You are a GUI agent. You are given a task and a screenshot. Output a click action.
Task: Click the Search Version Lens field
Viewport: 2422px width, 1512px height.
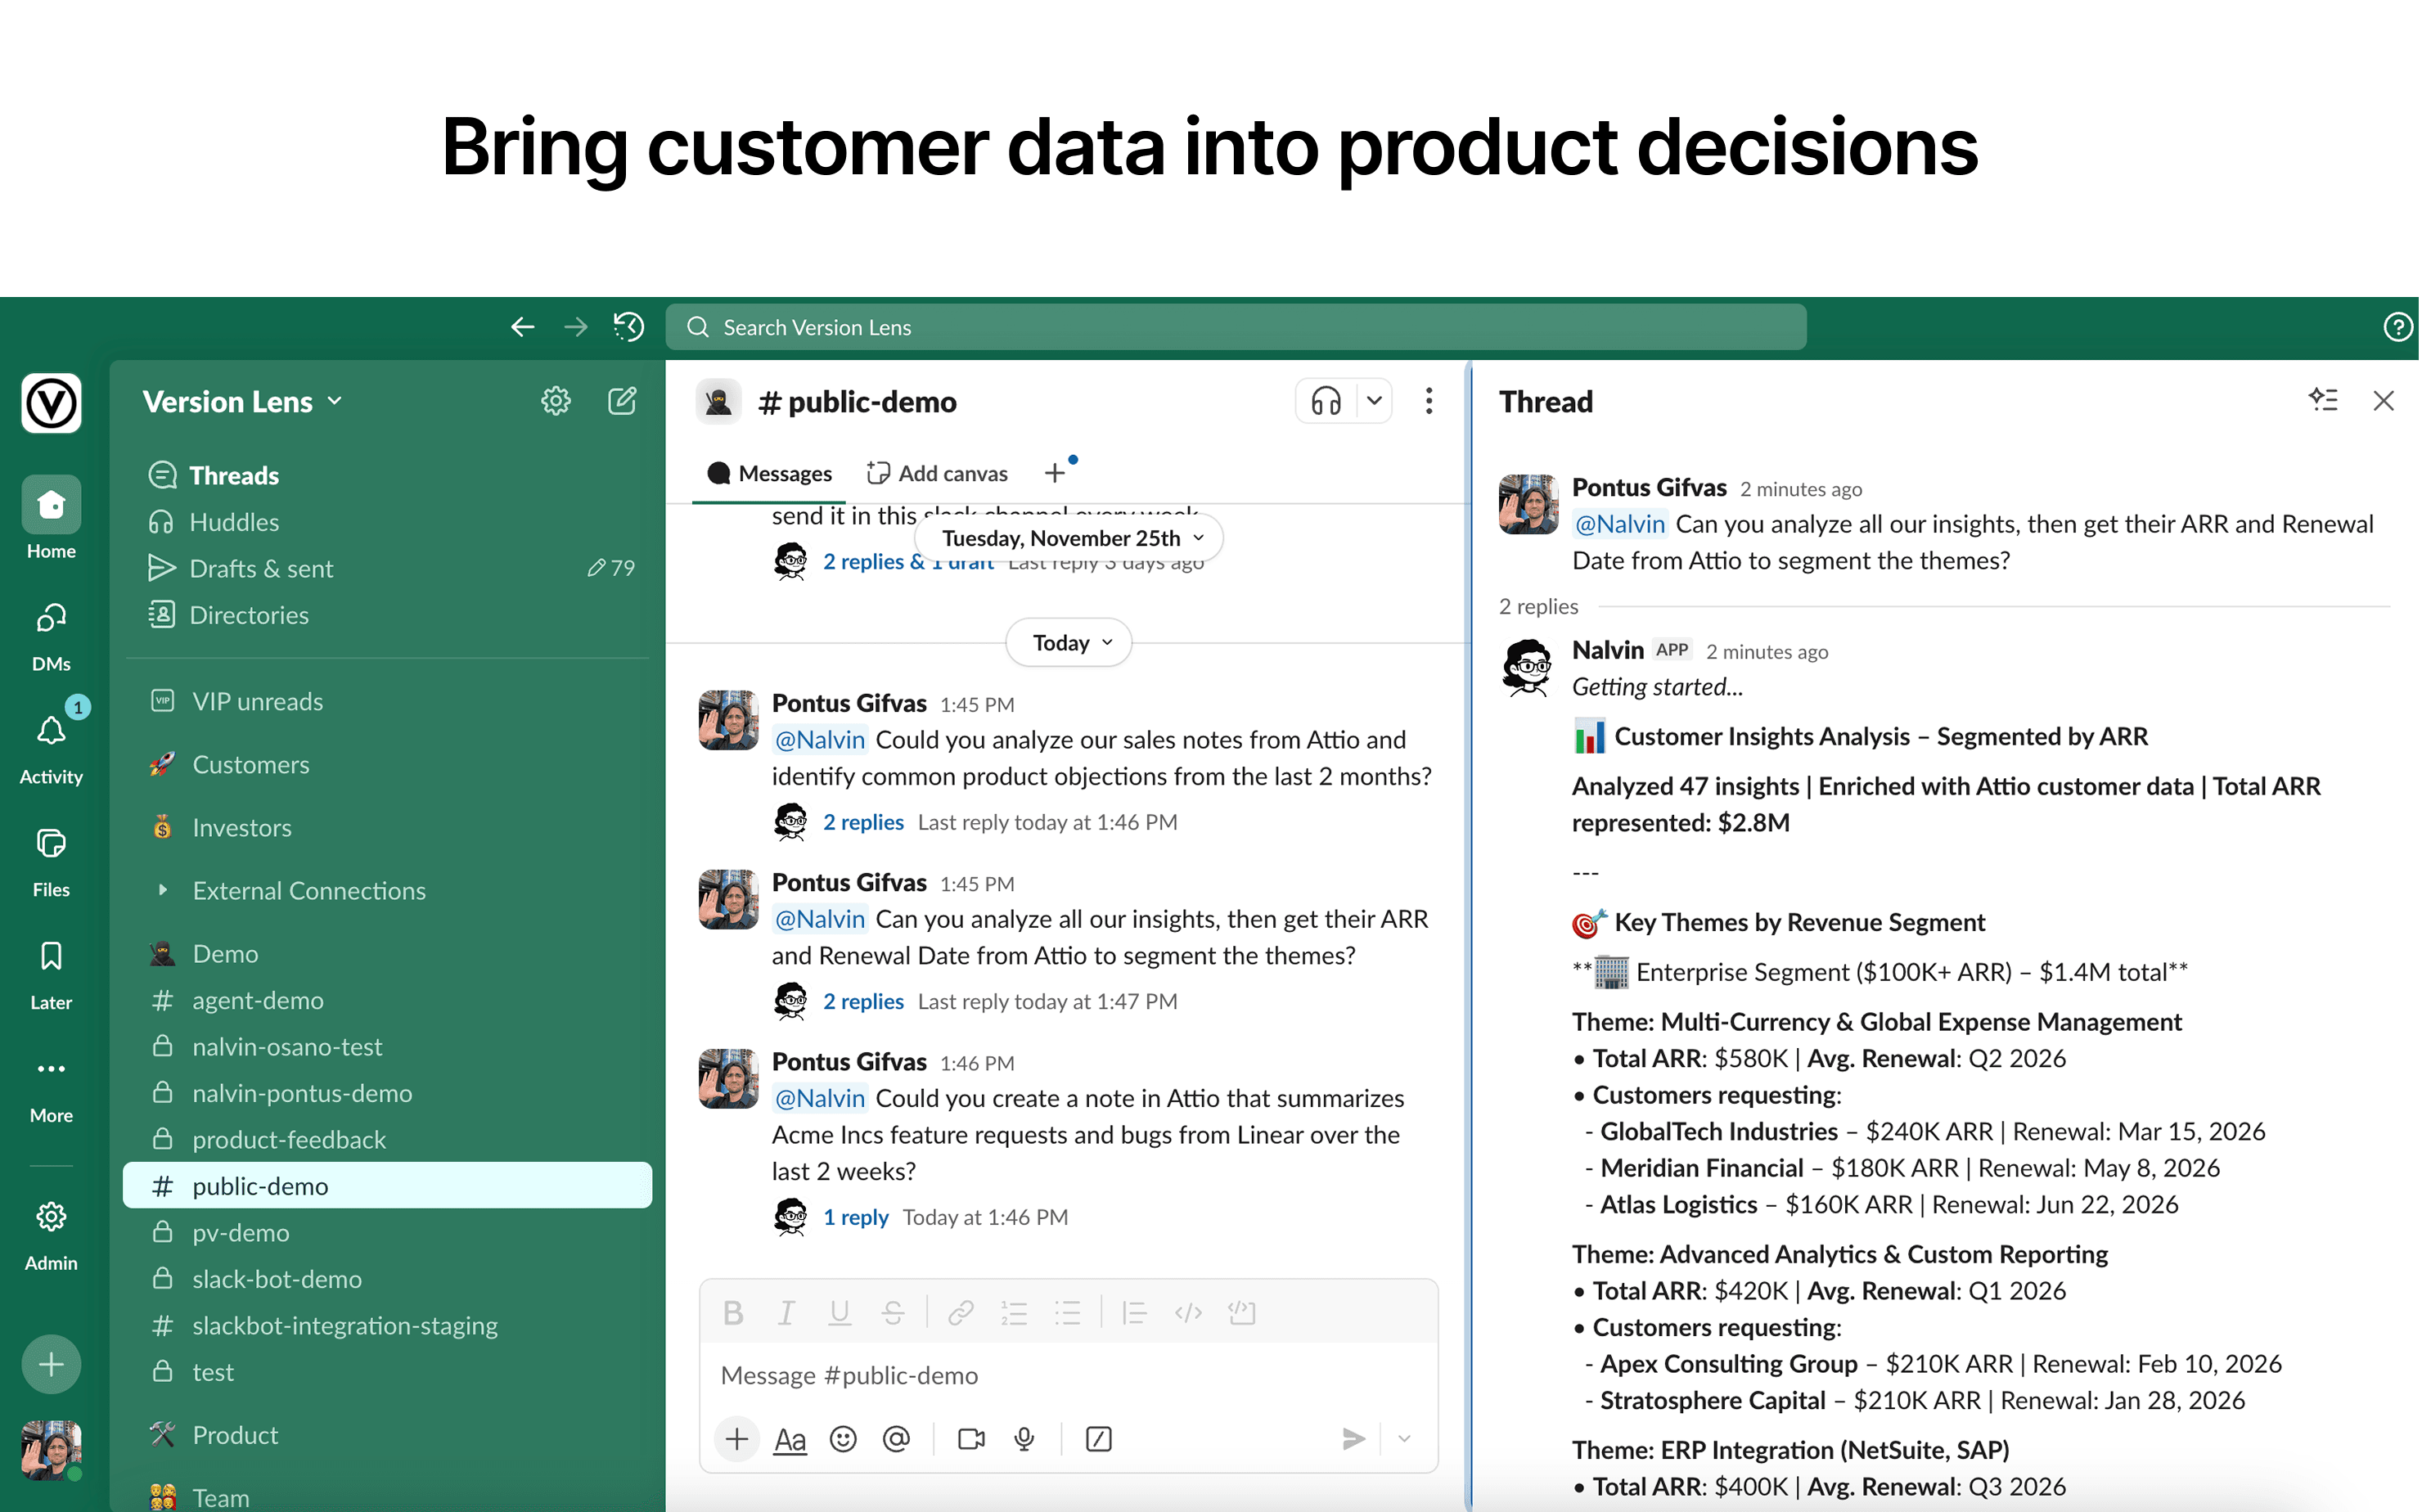tap(1235, 327)
